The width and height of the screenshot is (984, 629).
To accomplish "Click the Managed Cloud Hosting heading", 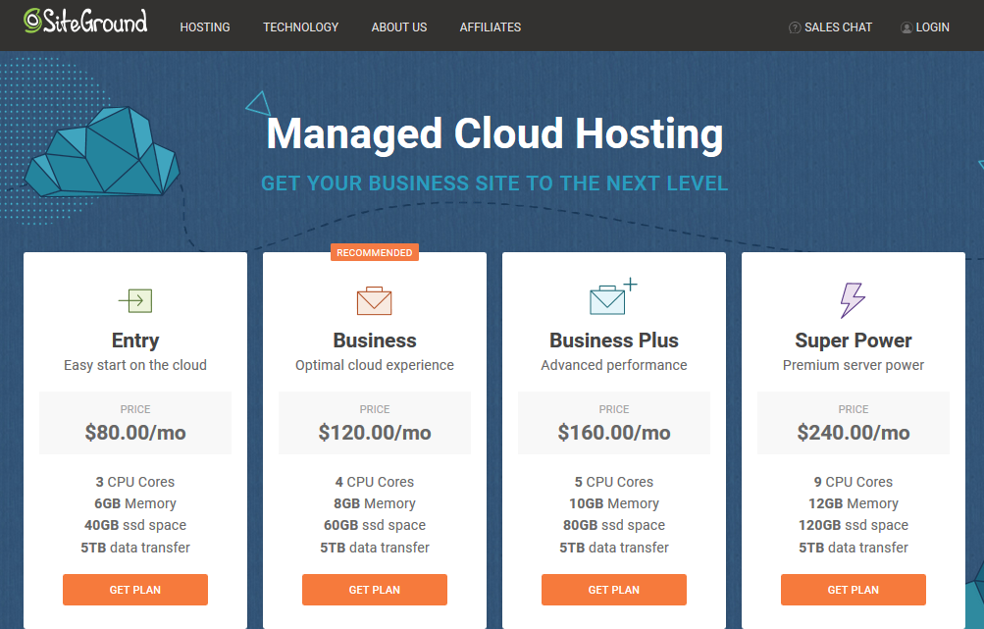I will click(494, 133).
